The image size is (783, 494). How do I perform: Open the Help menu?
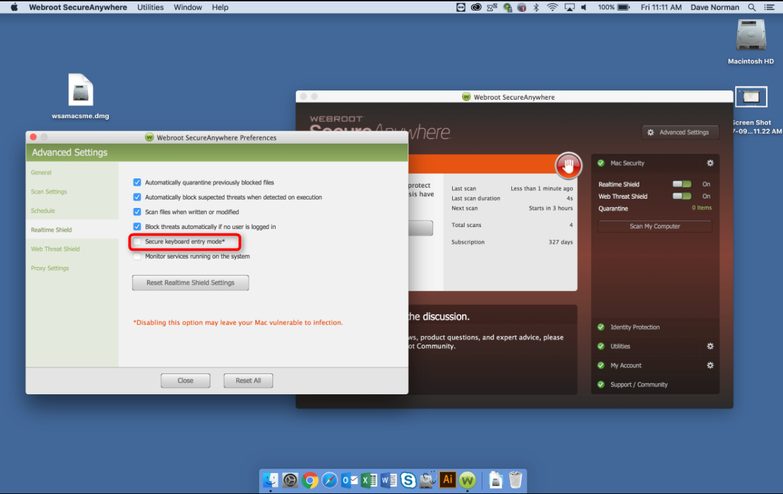pos(220,7)
